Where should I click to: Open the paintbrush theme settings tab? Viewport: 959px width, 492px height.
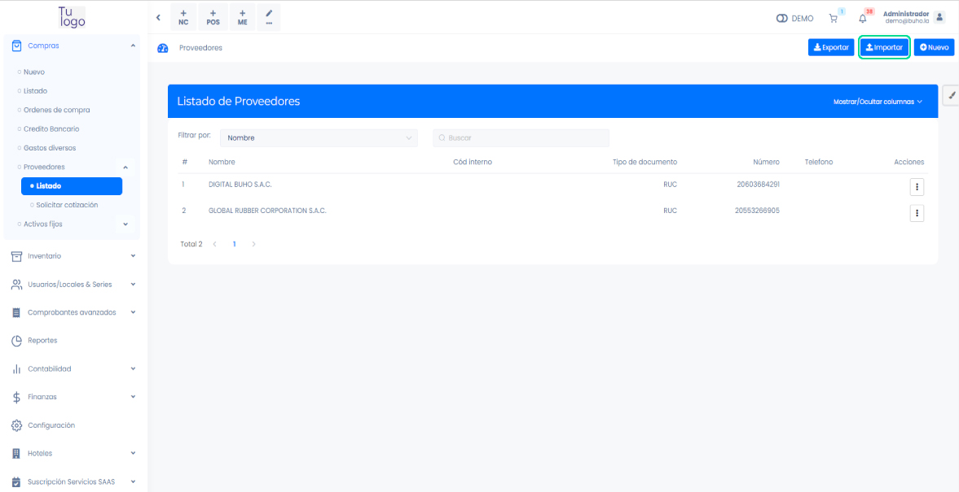click(952, 95)
